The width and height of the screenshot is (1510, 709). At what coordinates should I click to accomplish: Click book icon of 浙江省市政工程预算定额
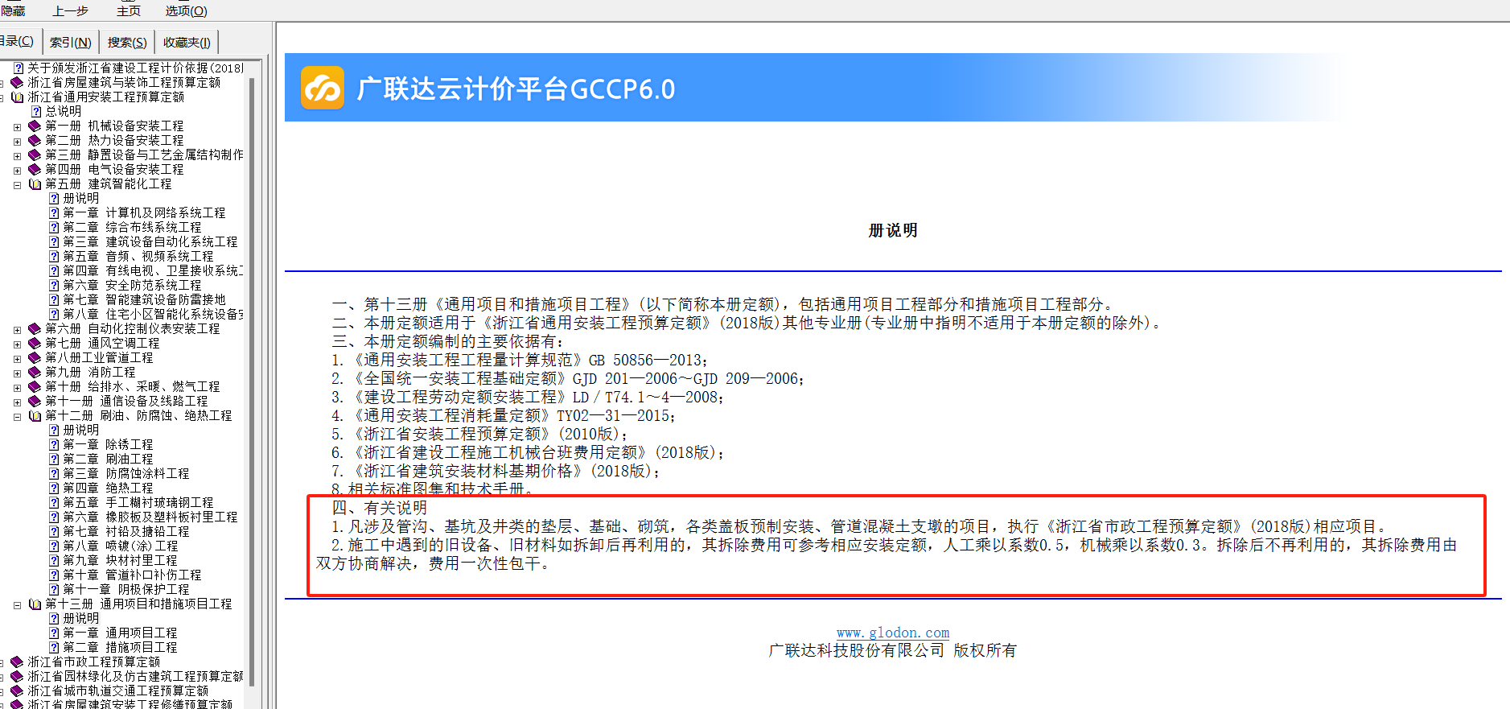(17, 662)
